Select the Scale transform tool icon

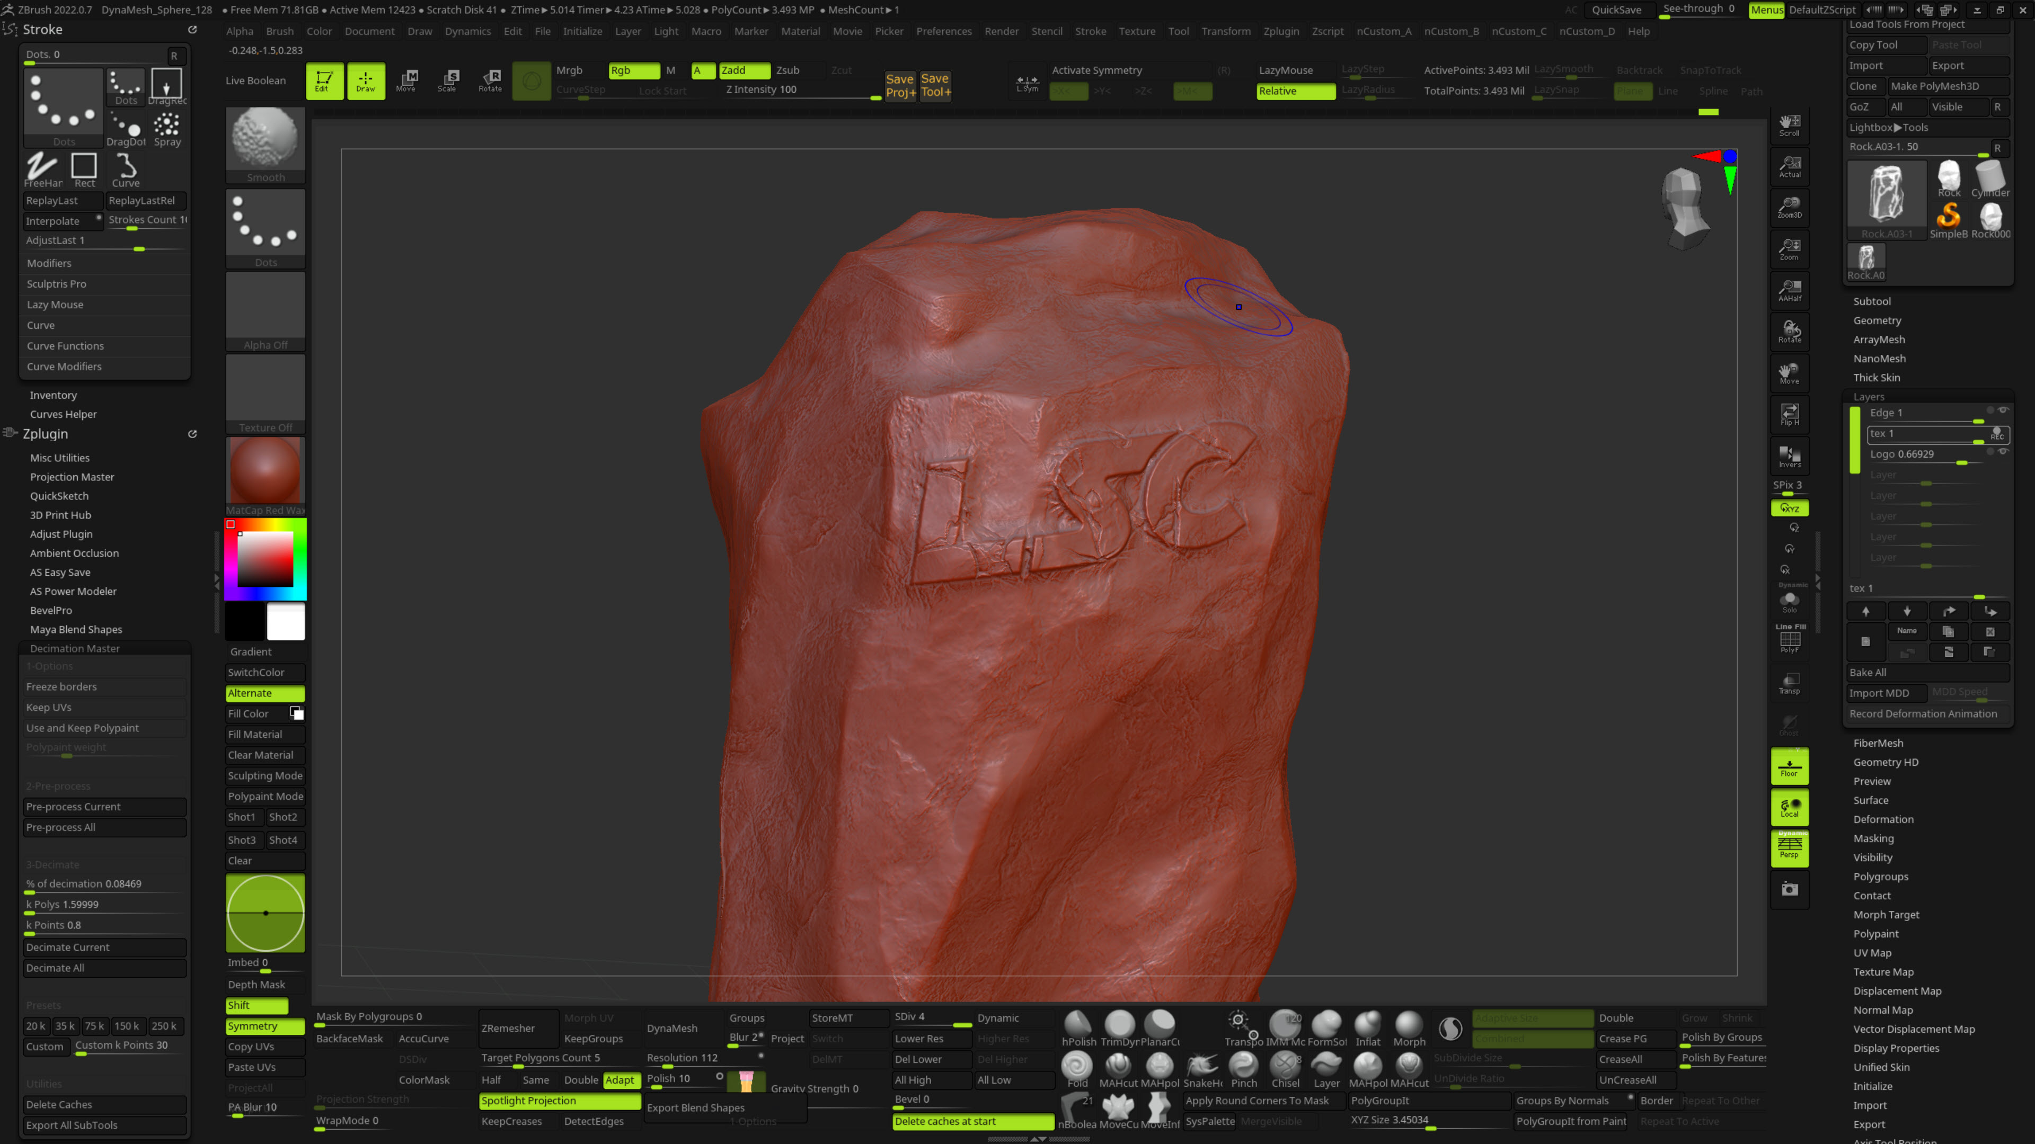point(448,80)
